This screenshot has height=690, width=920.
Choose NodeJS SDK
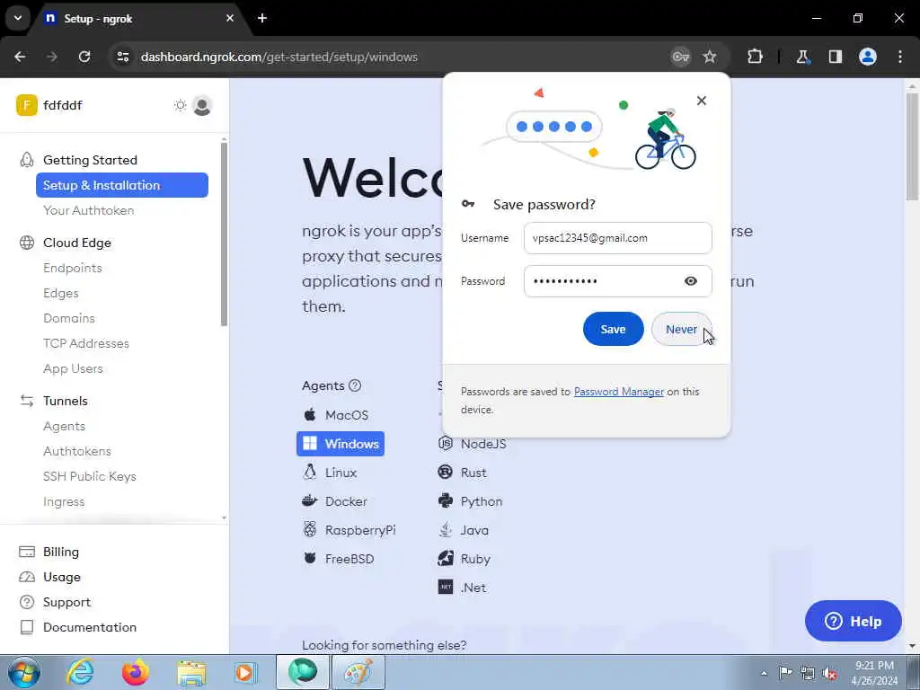pos(473,444)
